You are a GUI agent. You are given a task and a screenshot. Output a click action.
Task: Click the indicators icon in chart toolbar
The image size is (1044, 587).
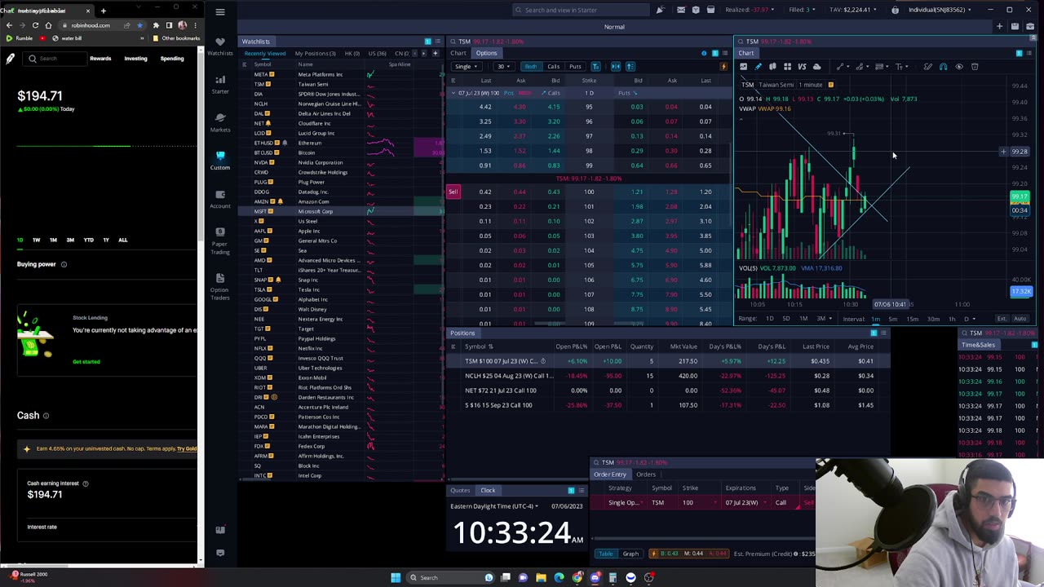click(743, 67)
